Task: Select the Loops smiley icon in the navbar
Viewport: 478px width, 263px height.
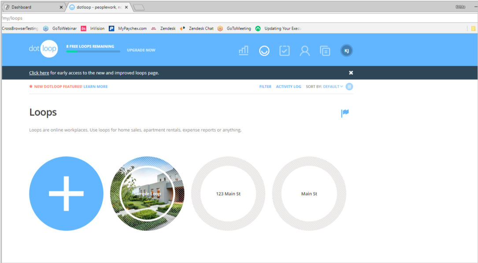Action: click(264, 50)
